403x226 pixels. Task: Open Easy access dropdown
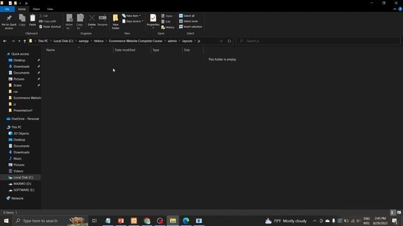133,21
